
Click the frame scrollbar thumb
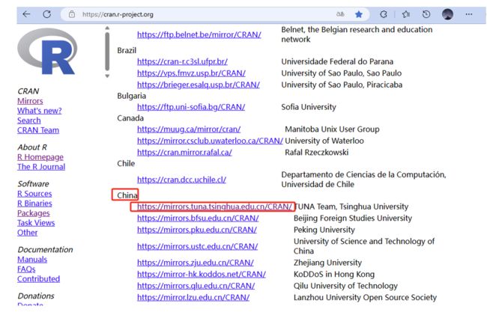point(107,52)
